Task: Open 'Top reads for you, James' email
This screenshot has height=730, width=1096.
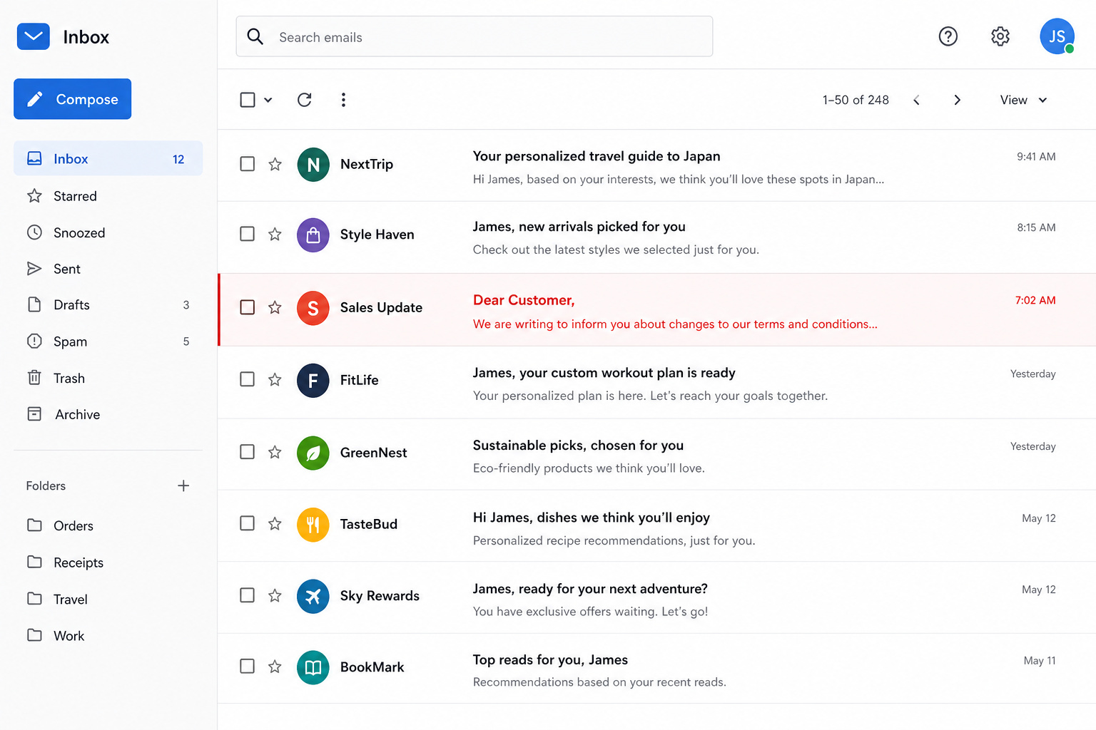Action: pos(550,660)
